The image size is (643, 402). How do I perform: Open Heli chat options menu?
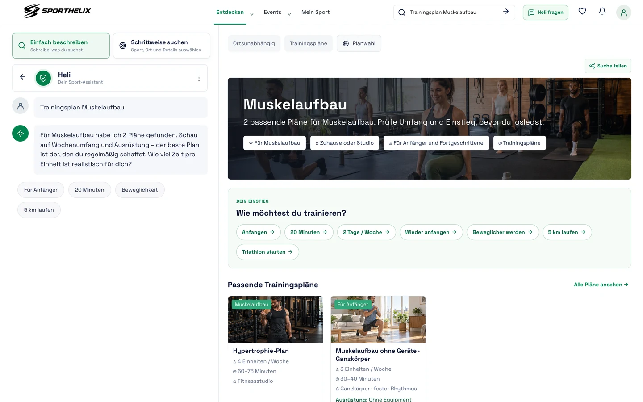(x=199, y=78)
